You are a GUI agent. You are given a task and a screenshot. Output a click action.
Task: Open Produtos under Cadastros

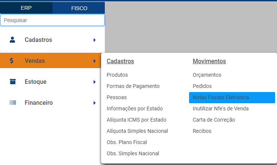(117, 75)
